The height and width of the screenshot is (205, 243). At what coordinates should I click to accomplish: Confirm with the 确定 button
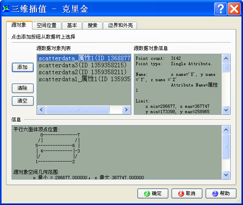point(153,194)
